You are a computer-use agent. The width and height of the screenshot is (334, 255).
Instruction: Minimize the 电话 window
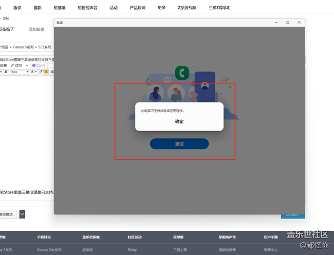point(277,23)
